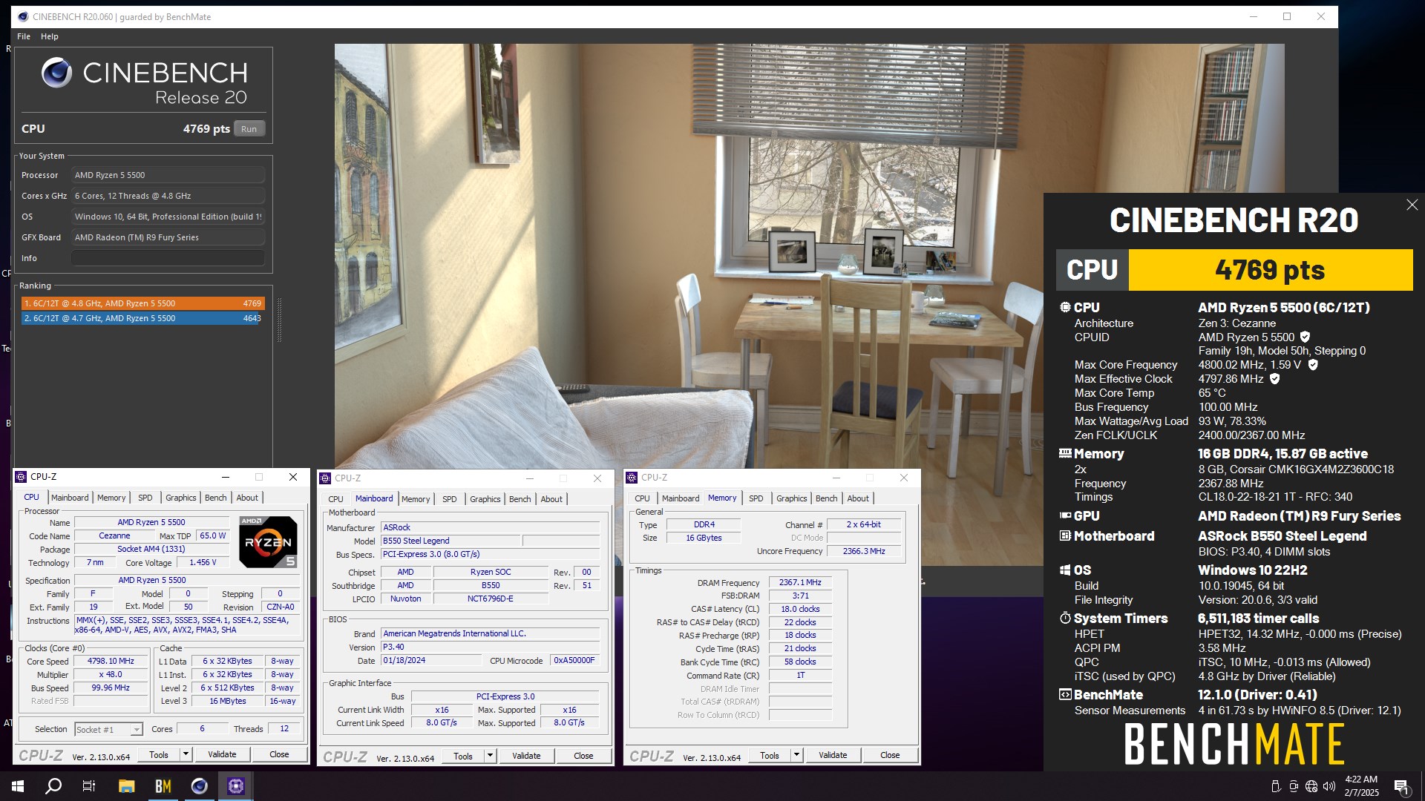Run the Cinebench CPU test
The image size is (1425, 801).
tap(249, 129)
